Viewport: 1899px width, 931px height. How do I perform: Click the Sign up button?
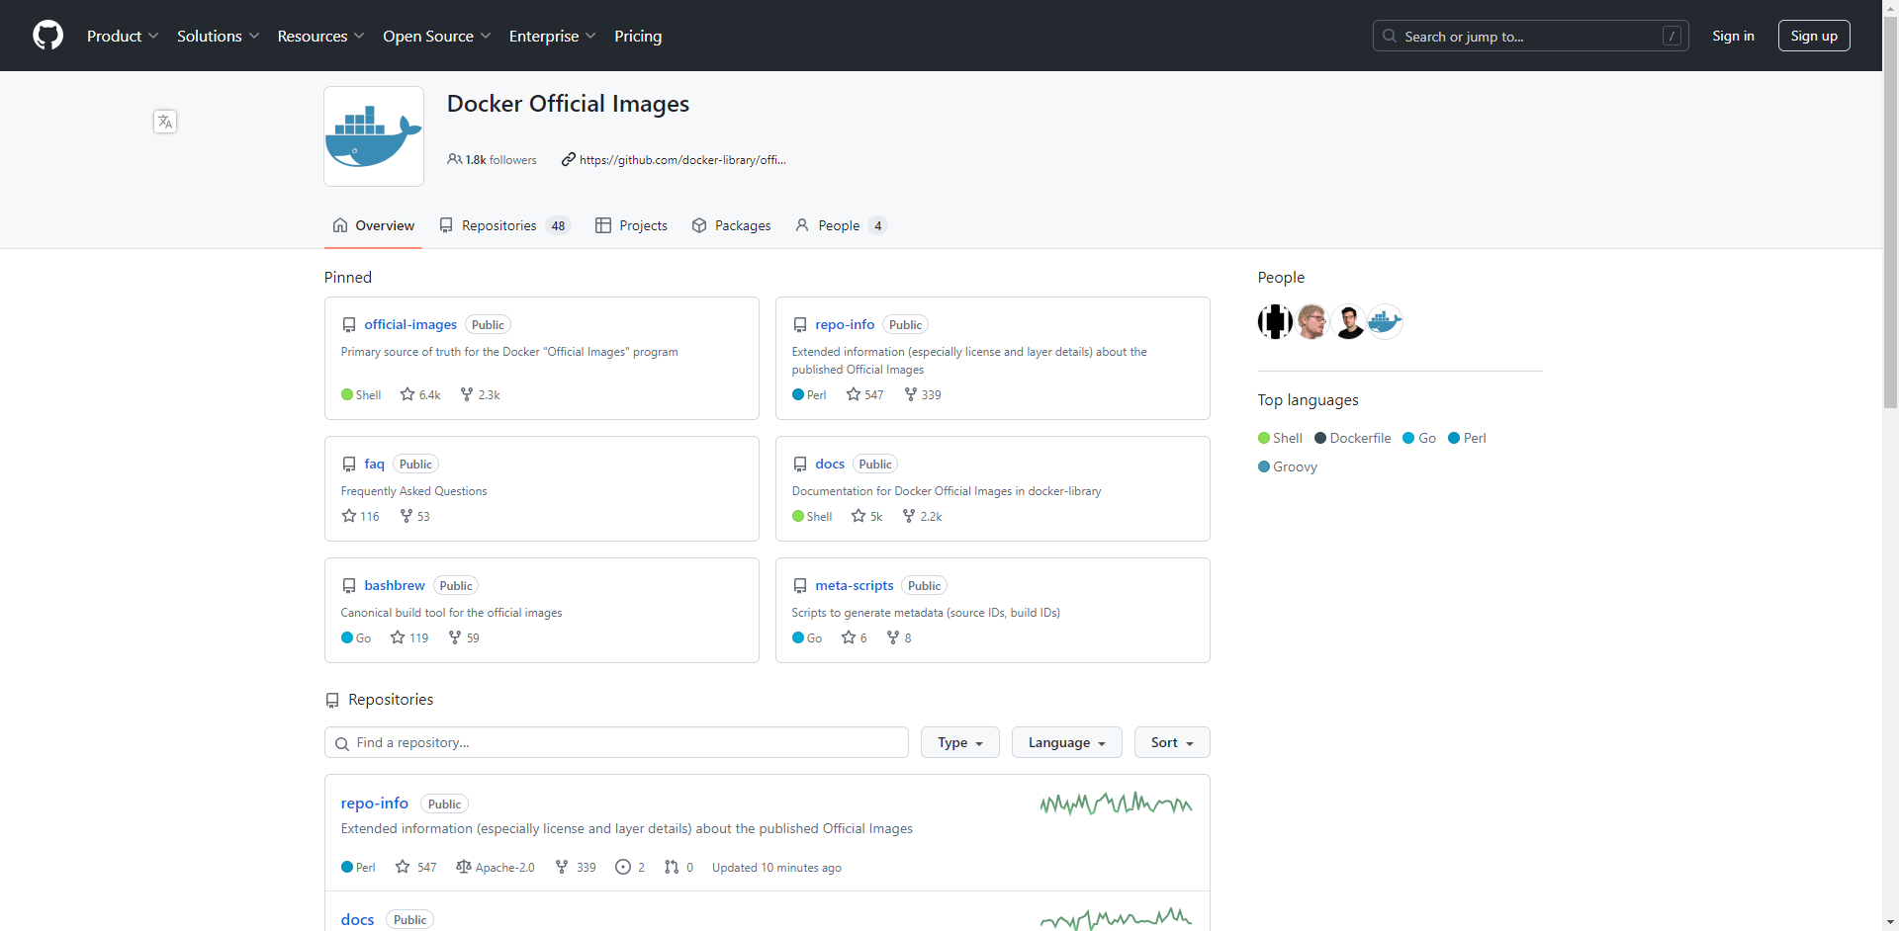(1814, 36)
